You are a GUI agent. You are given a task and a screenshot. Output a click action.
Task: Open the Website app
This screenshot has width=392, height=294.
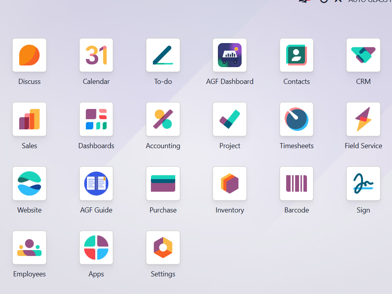pyautogui.click(x=29, y=183)
